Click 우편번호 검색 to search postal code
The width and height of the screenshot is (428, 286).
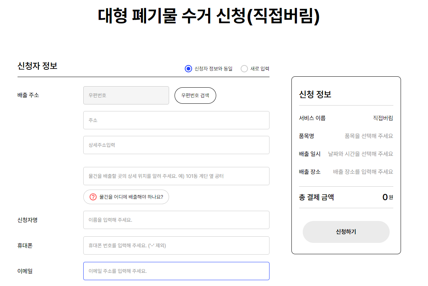pyautogui.click(x=195, y=95)
